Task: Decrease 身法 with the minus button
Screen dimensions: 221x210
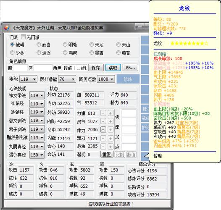Action: click(103, 147)
